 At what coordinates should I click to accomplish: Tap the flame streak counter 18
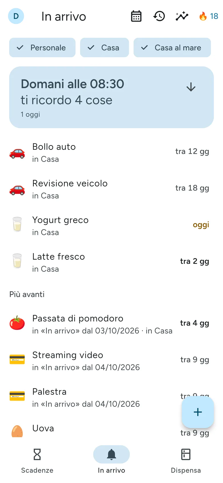pyautogui.click(x=209, y=16)
